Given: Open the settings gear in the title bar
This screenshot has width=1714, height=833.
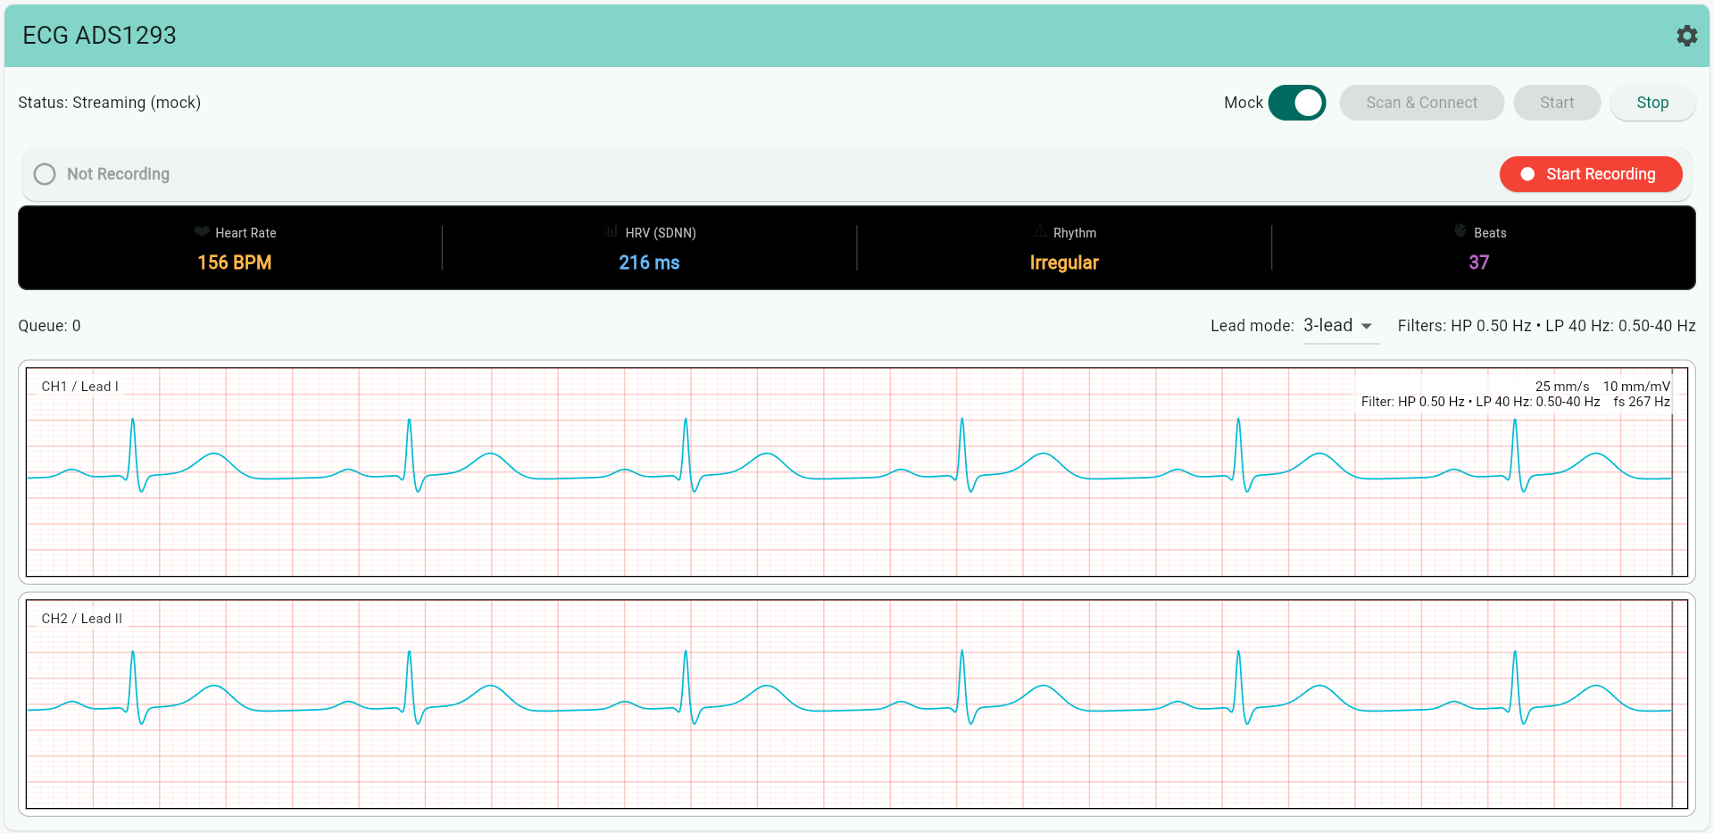Looking at the screenshot, I should (1687, 35).
